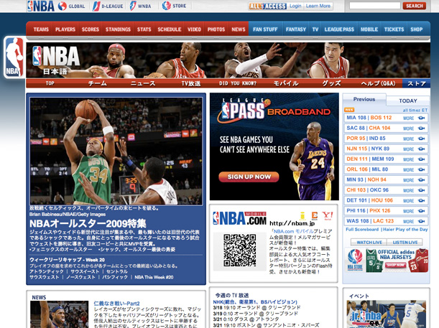Open Haier Play of the Day link
The image size is (439, 328).
(405, 229)
